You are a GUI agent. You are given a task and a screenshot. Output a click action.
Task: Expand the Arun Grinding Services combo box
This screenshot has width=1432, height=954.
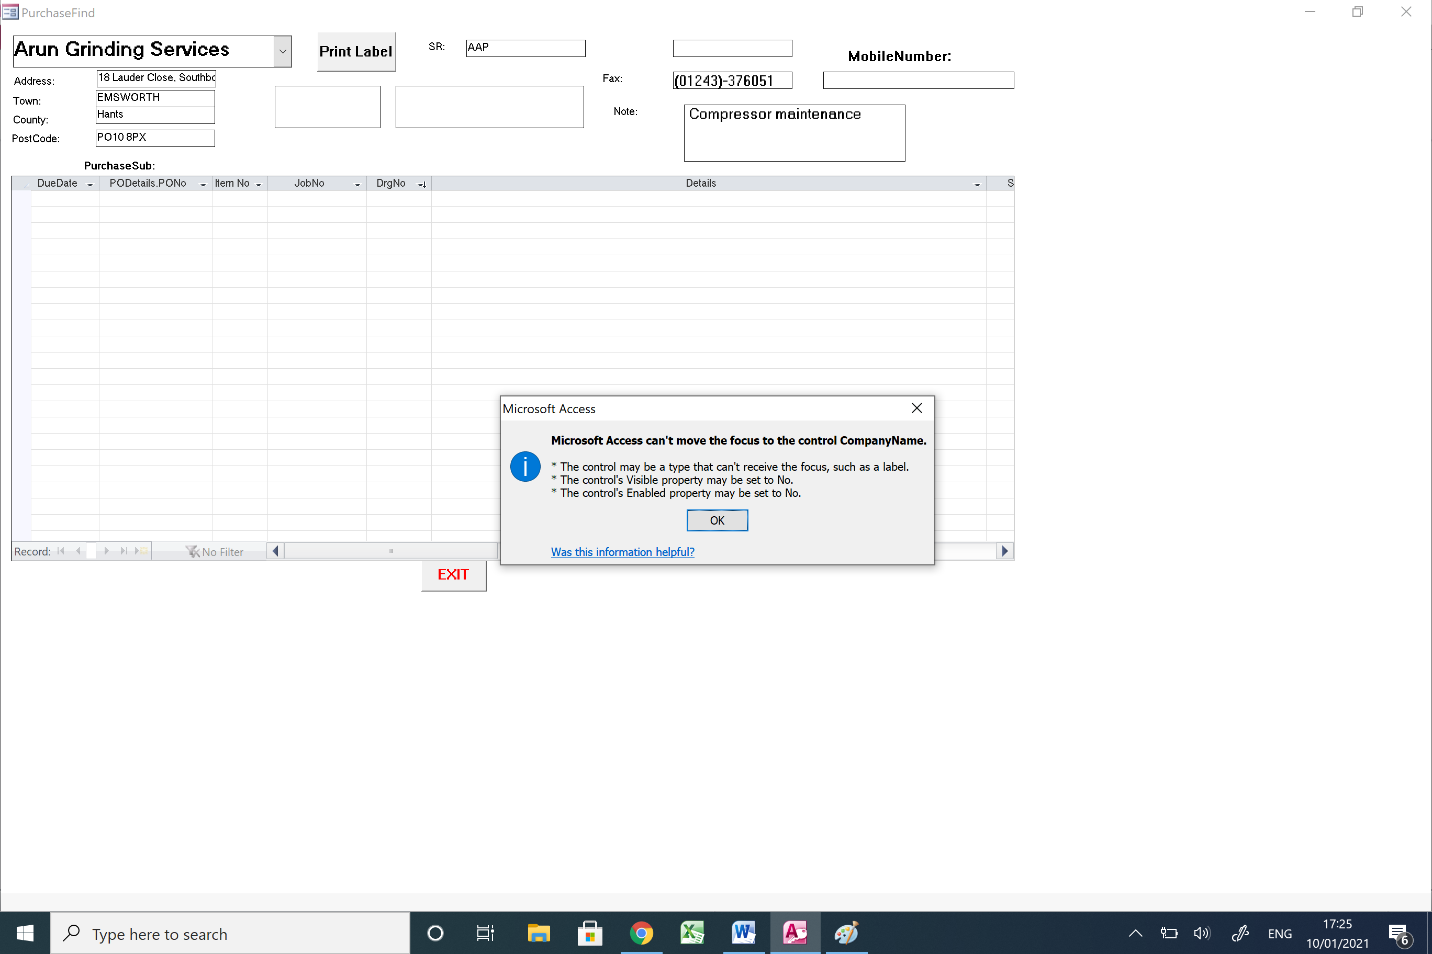point(283,51)
